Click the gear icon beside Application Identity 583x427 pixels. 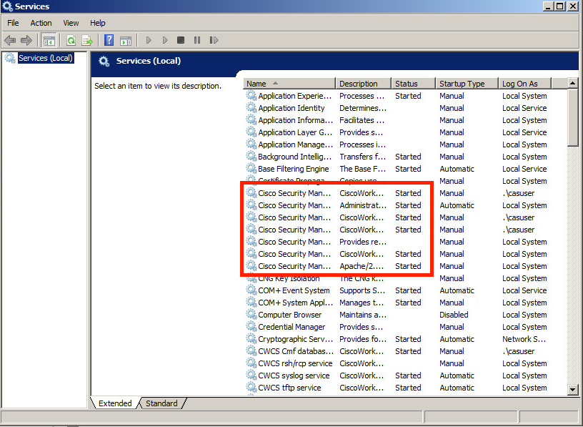(251, 107)
